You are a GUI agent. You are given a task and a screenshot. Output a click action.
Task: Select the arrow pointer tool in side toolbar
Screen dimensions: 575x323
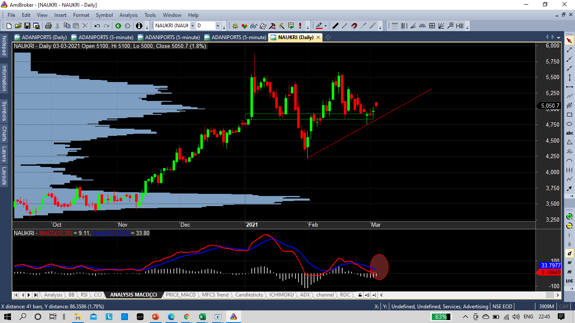[569, 41]
